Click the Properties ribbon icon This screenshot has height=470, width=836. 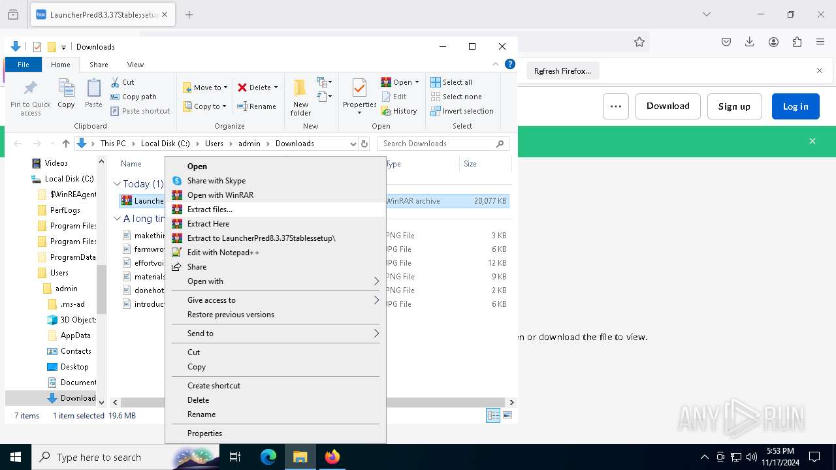coord(360,97)
